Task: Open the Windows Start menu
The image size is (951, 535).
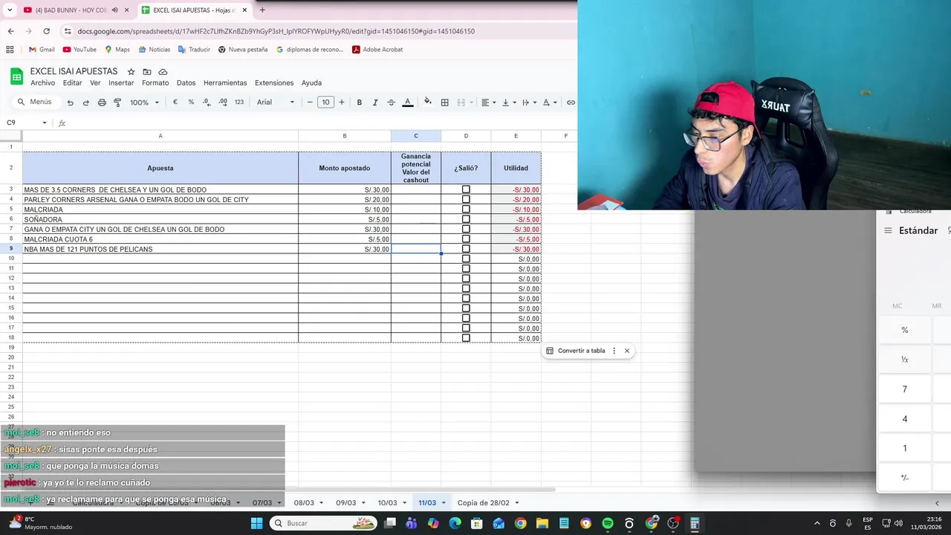Action: pyautogui.click(x=256, y=523)
